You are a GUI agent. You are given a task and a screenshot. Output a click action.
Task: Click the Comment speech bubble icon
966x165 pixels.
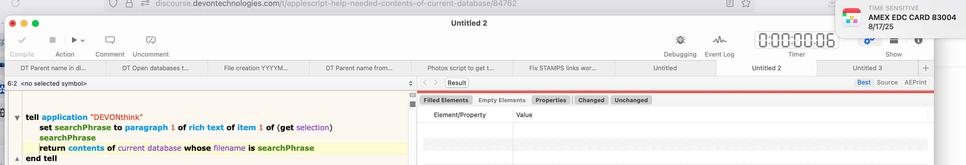pyautogui.click(x=110, y=40)
